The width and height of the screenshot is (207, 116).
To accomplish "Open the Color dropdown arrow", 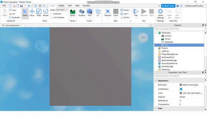I will (x=116, y=18).
